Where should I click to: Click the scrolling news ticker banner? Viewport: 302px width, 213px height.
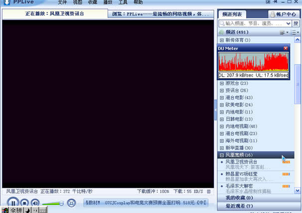(x=146, y=203)
